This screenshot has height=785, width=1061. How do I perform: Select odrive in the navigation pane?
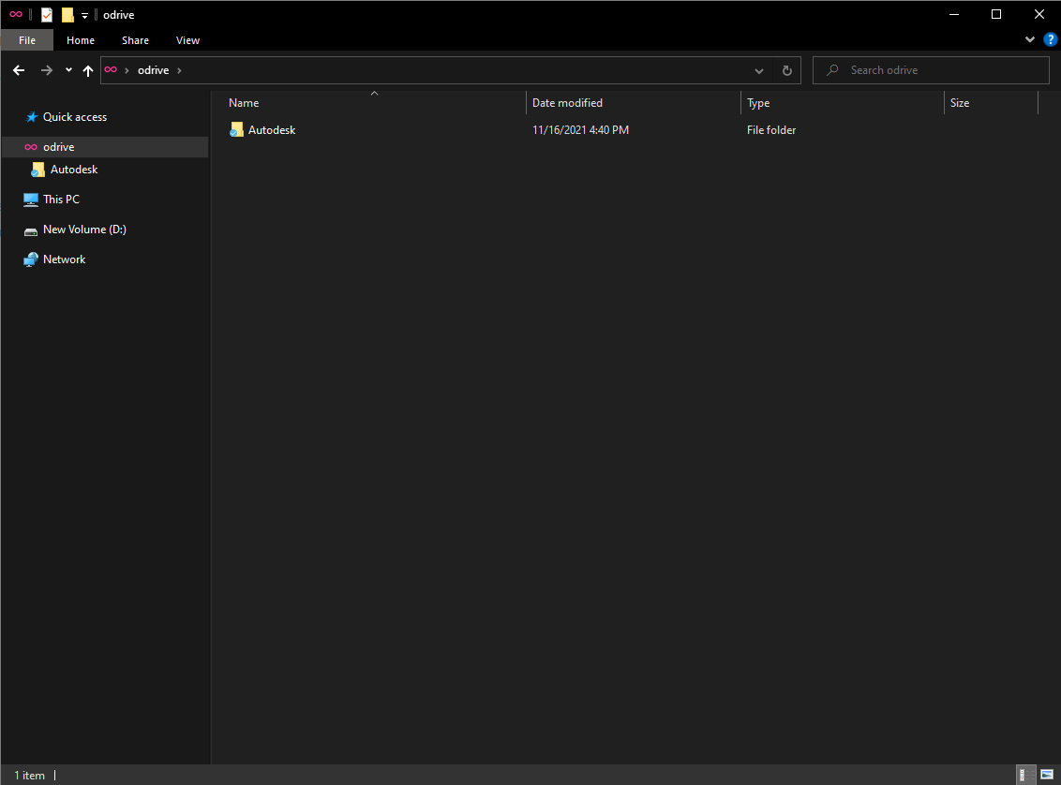coord(105,147)
